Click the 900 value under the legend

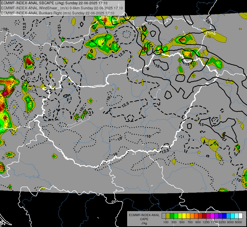pos(198,222)
